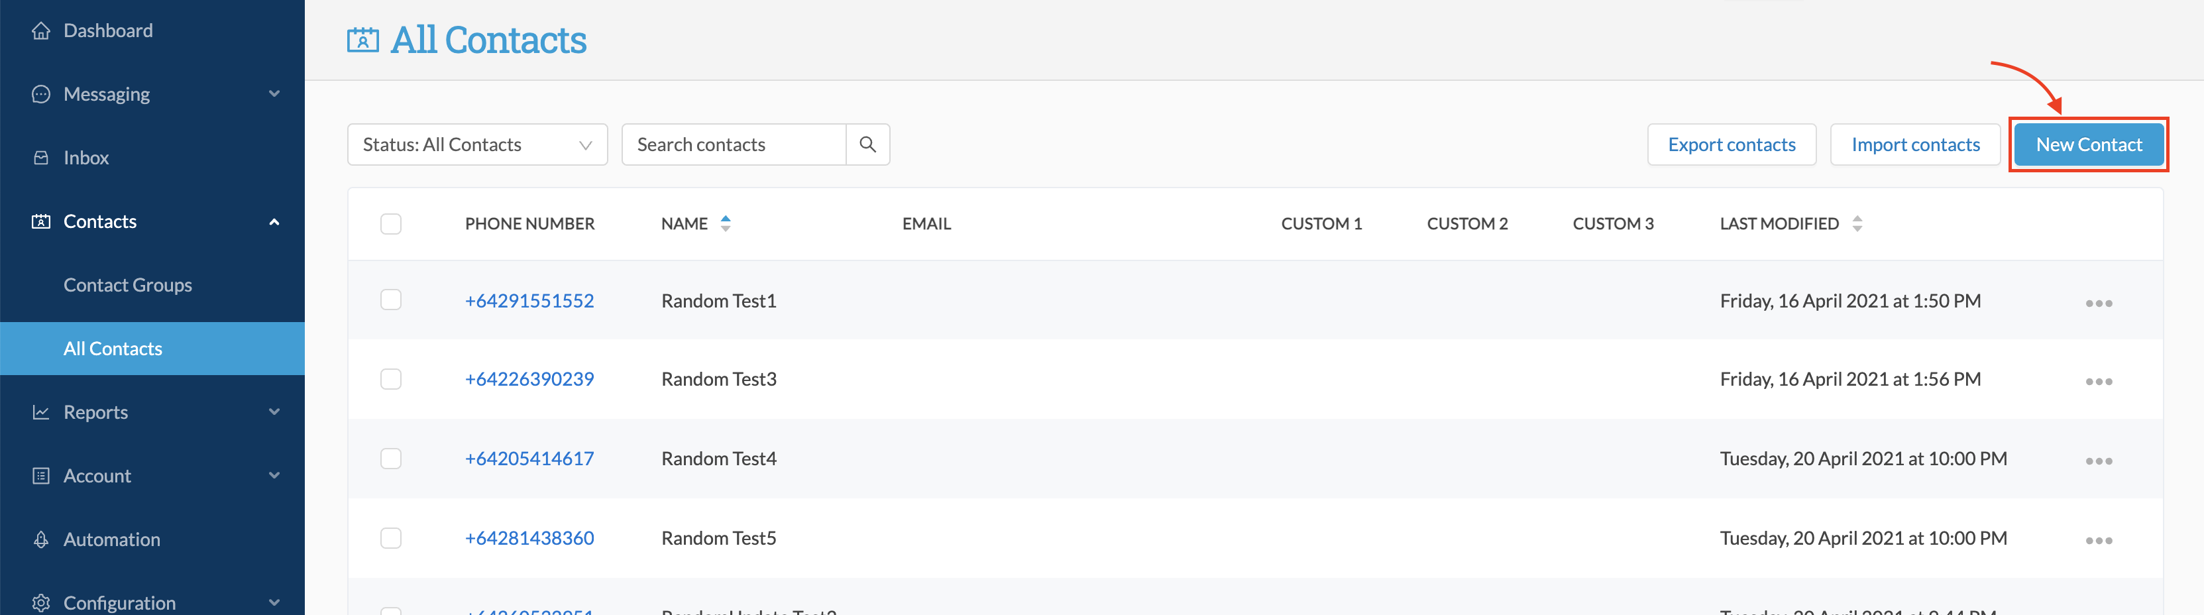
Task: Check the checkbox next to Random Test3
Action: tap(391, 379)
